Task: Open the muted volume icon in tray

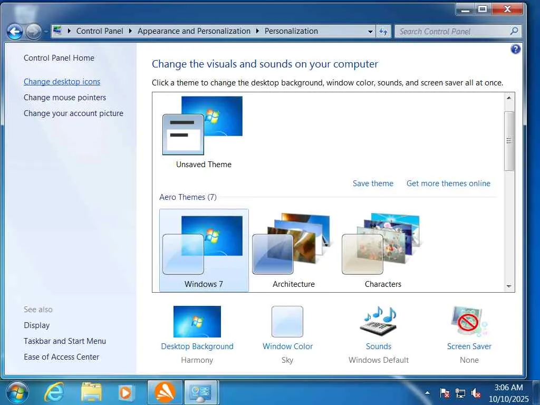Action: click(476, 393)
